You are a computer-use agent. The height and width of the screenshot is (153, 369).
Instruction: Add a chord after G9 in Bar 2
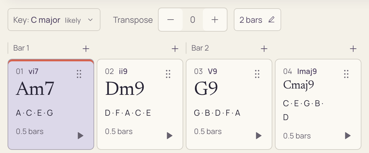coord(264,49)
